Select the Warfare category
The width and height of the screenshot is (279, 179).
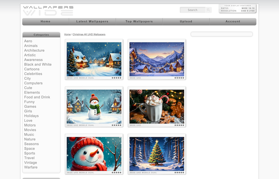[x=31, y=167]
